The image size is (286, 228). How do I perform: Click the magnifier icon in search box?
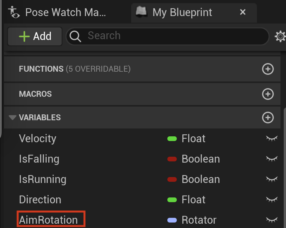click(x=75, y=36)
